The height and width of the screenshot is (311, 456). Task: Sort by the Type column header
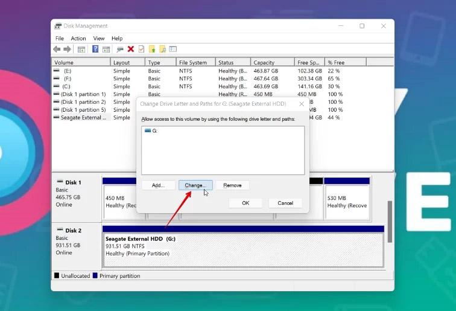coord(160,62)
